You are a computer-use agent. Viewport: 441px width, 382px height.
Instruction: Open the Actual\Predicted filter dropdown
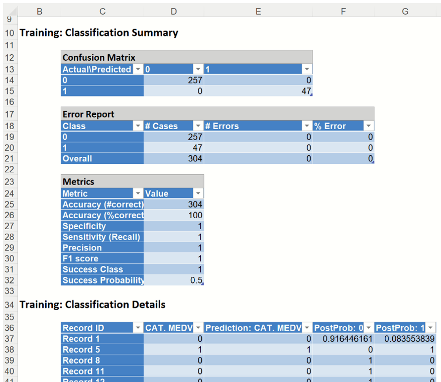point(138,69)
